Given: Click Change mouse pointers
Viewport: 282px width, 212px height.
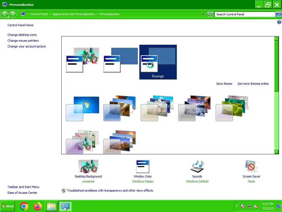Looking at the screenshot, I should pos(23,41).
